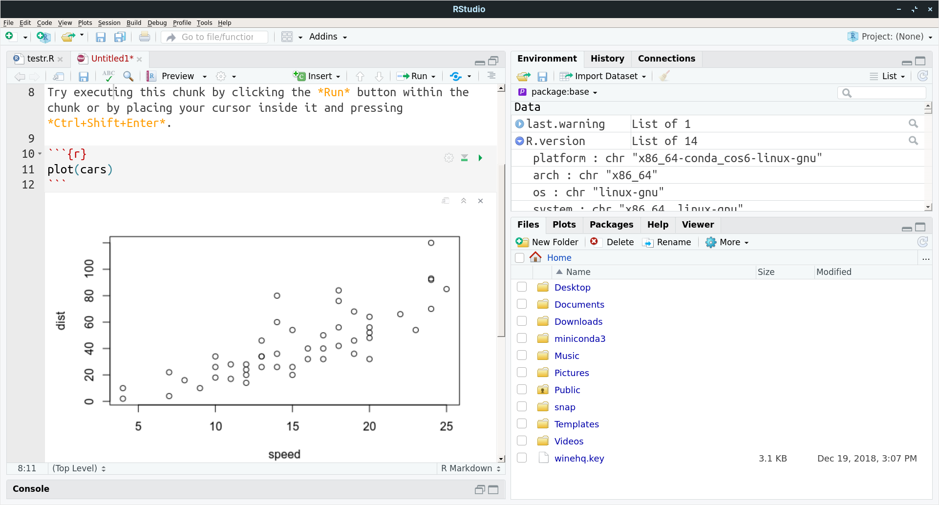Switch to the History tab
The width and height of the screenshot is (939, 505).
tap(607, 59)
